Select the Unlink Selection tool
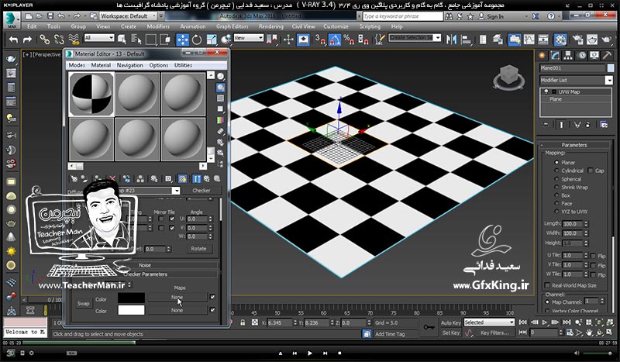This screenshot has height=362, width=620. click(59, 40)
